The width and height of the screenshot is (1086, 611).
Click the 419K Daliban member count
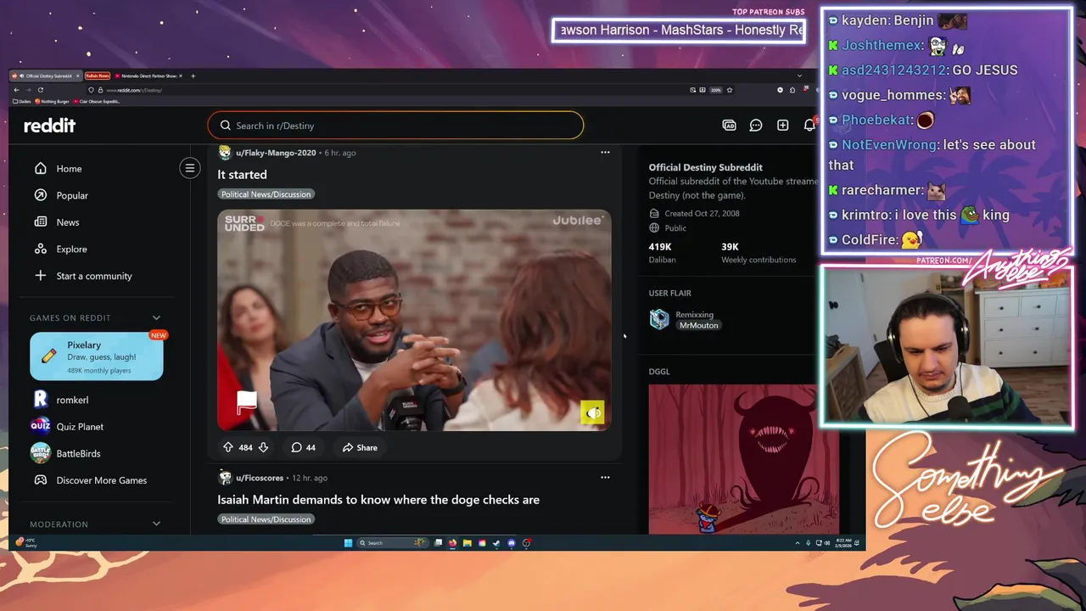click(662, 253)
